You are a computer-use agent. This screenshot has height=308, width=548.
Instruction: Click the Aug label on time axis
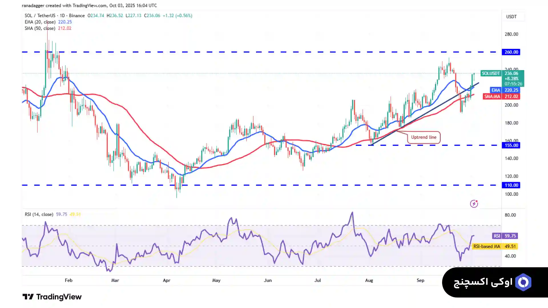(x=369, y=280)
